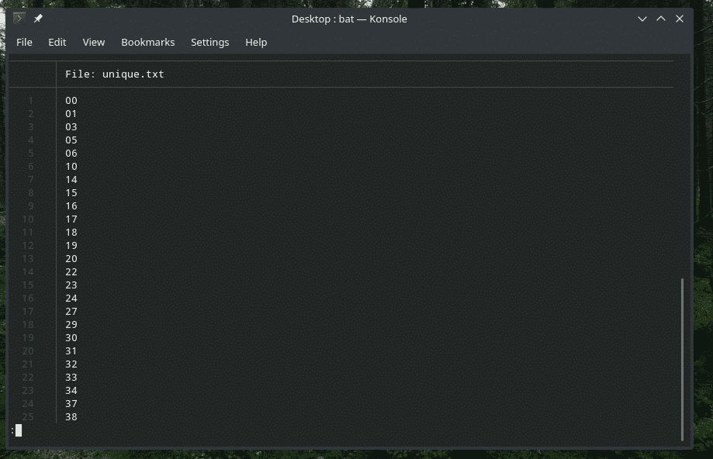
Task: Click the 'File: unique.txt' header text
Action: coord(115,74)
